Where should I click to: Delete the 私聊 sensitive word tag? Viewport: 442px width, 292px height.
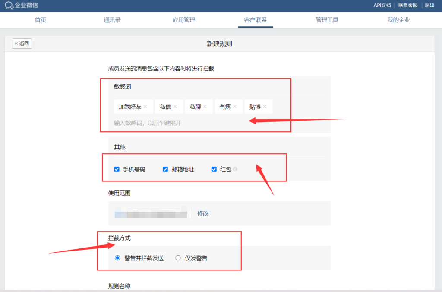click(x=205, y=107)
